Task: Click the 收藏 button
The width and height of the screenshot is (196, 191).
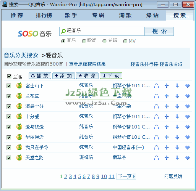Action: (87, 76)
